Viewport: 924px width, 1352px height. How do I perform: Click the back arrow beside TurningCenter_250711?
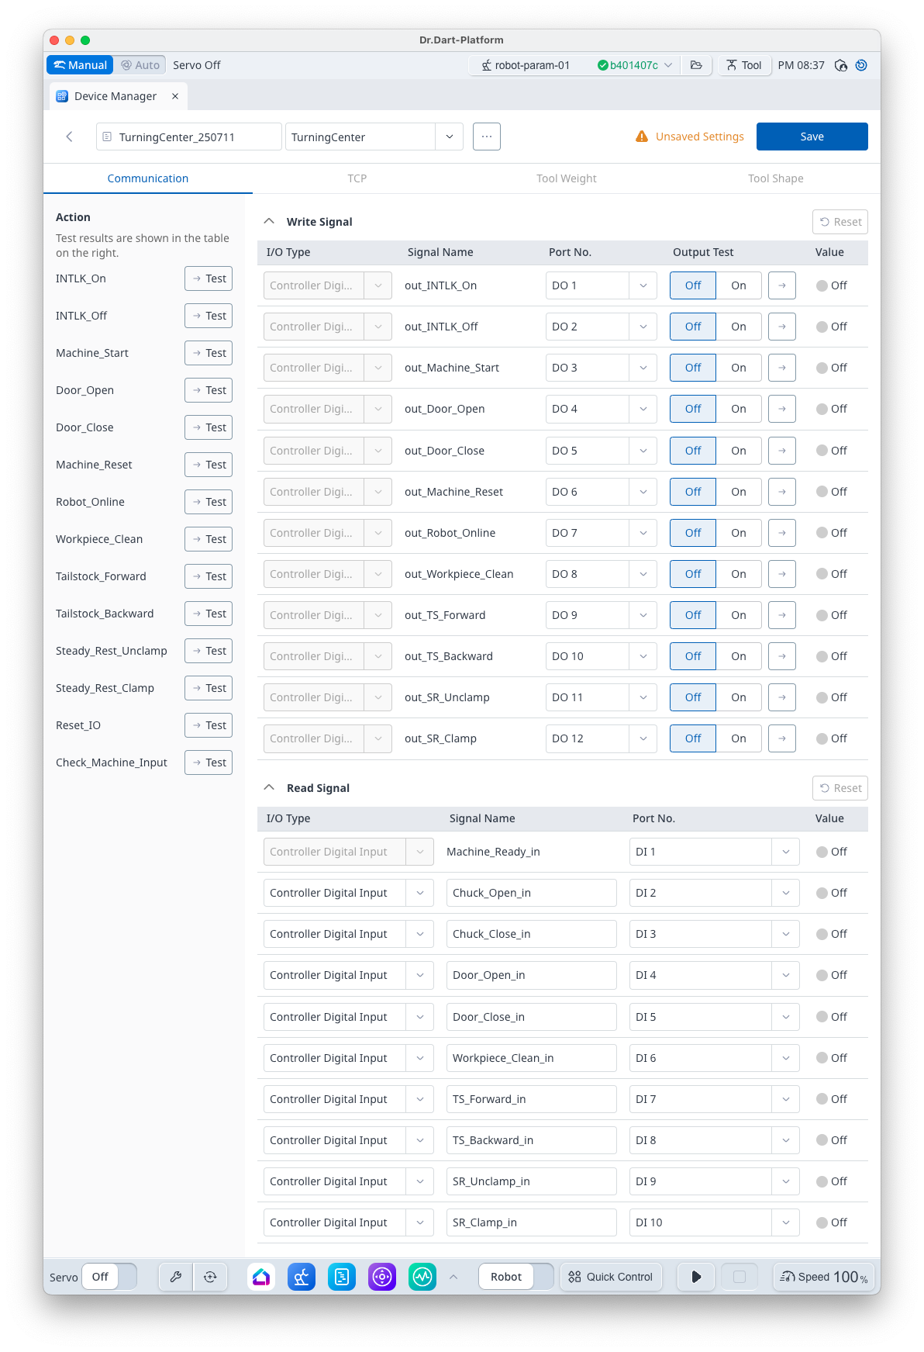70,137
